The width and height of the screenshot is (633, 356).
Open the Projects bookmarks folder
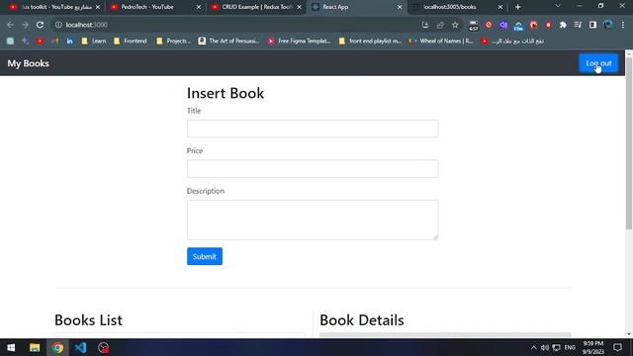click(x=173, y=41)
